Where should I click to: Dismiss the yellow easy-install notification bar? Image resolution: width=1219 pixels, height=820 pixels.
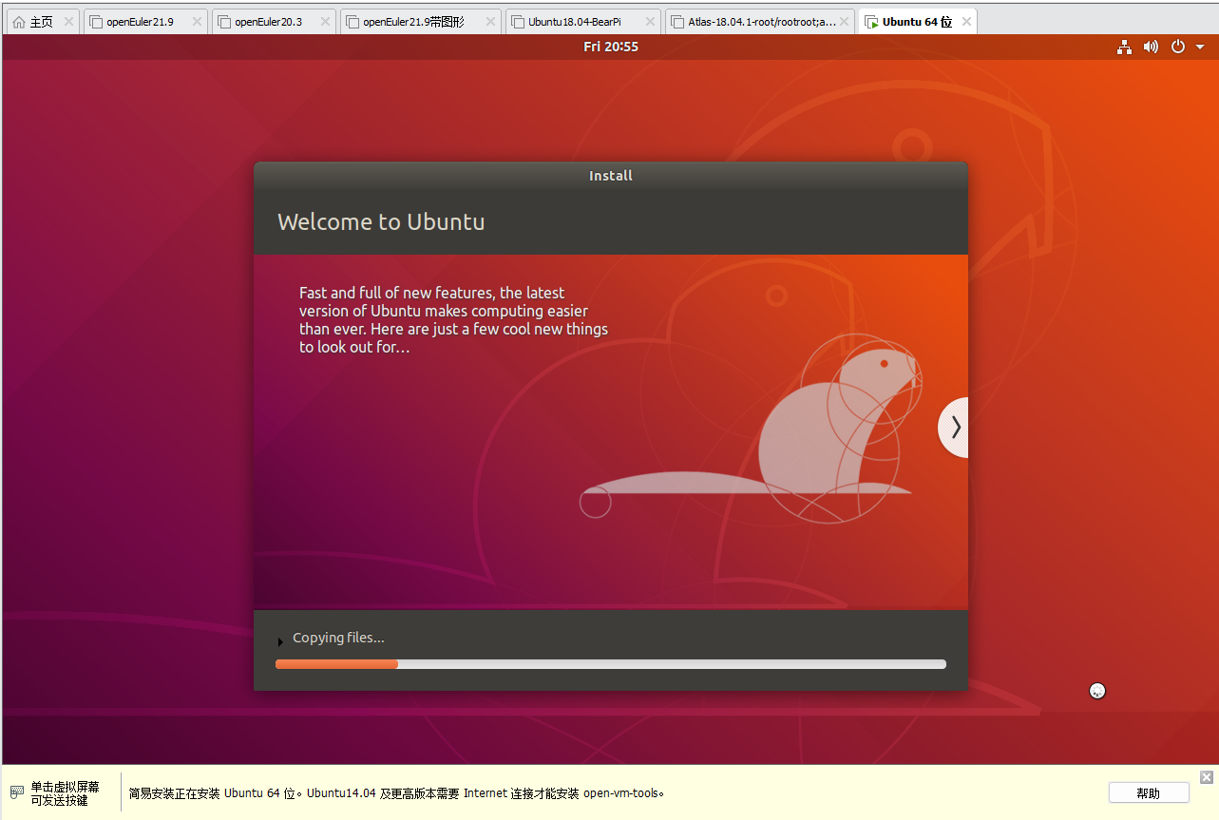[1207, 777]
